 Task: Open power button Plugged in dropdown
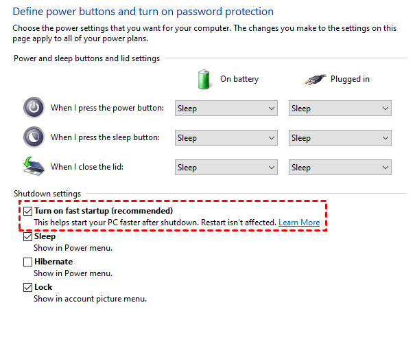(340, 109)
